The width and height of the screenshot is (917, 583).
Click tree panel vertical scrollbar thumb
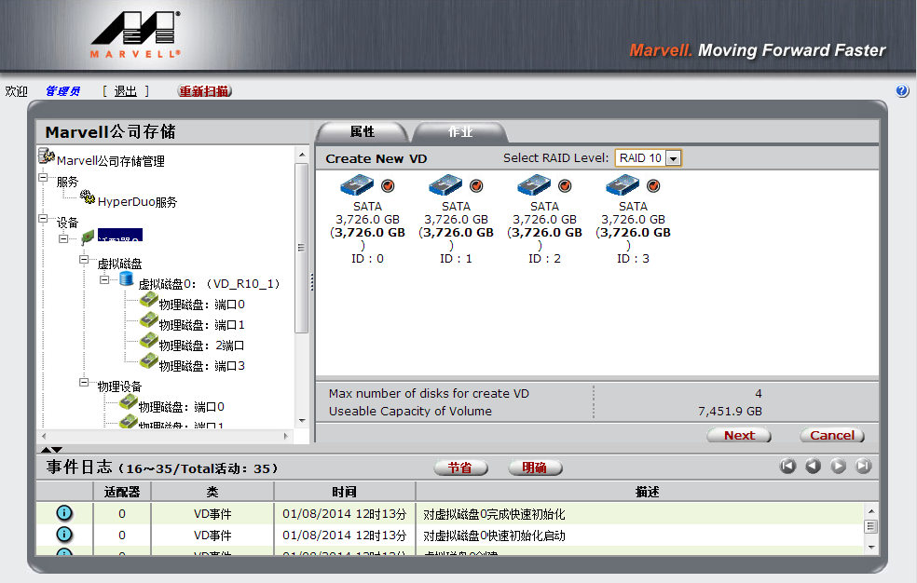tap(302, 248)
